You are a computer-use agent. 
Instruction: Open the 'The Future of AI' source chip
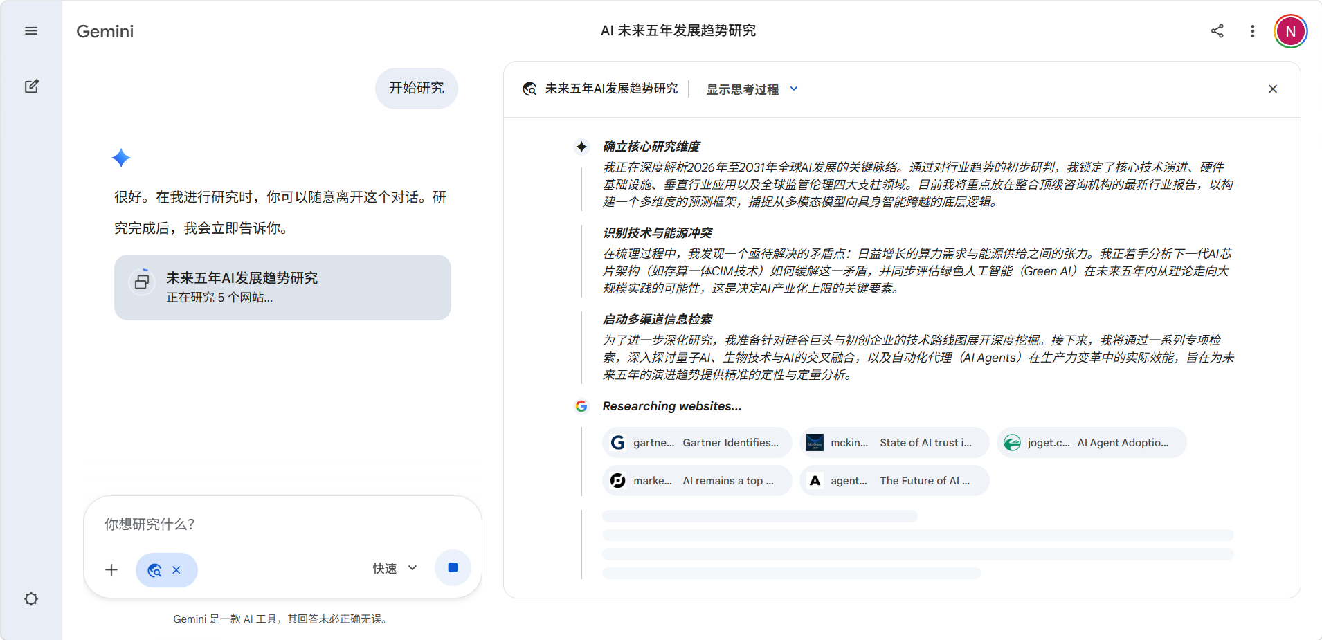(894, 481)
